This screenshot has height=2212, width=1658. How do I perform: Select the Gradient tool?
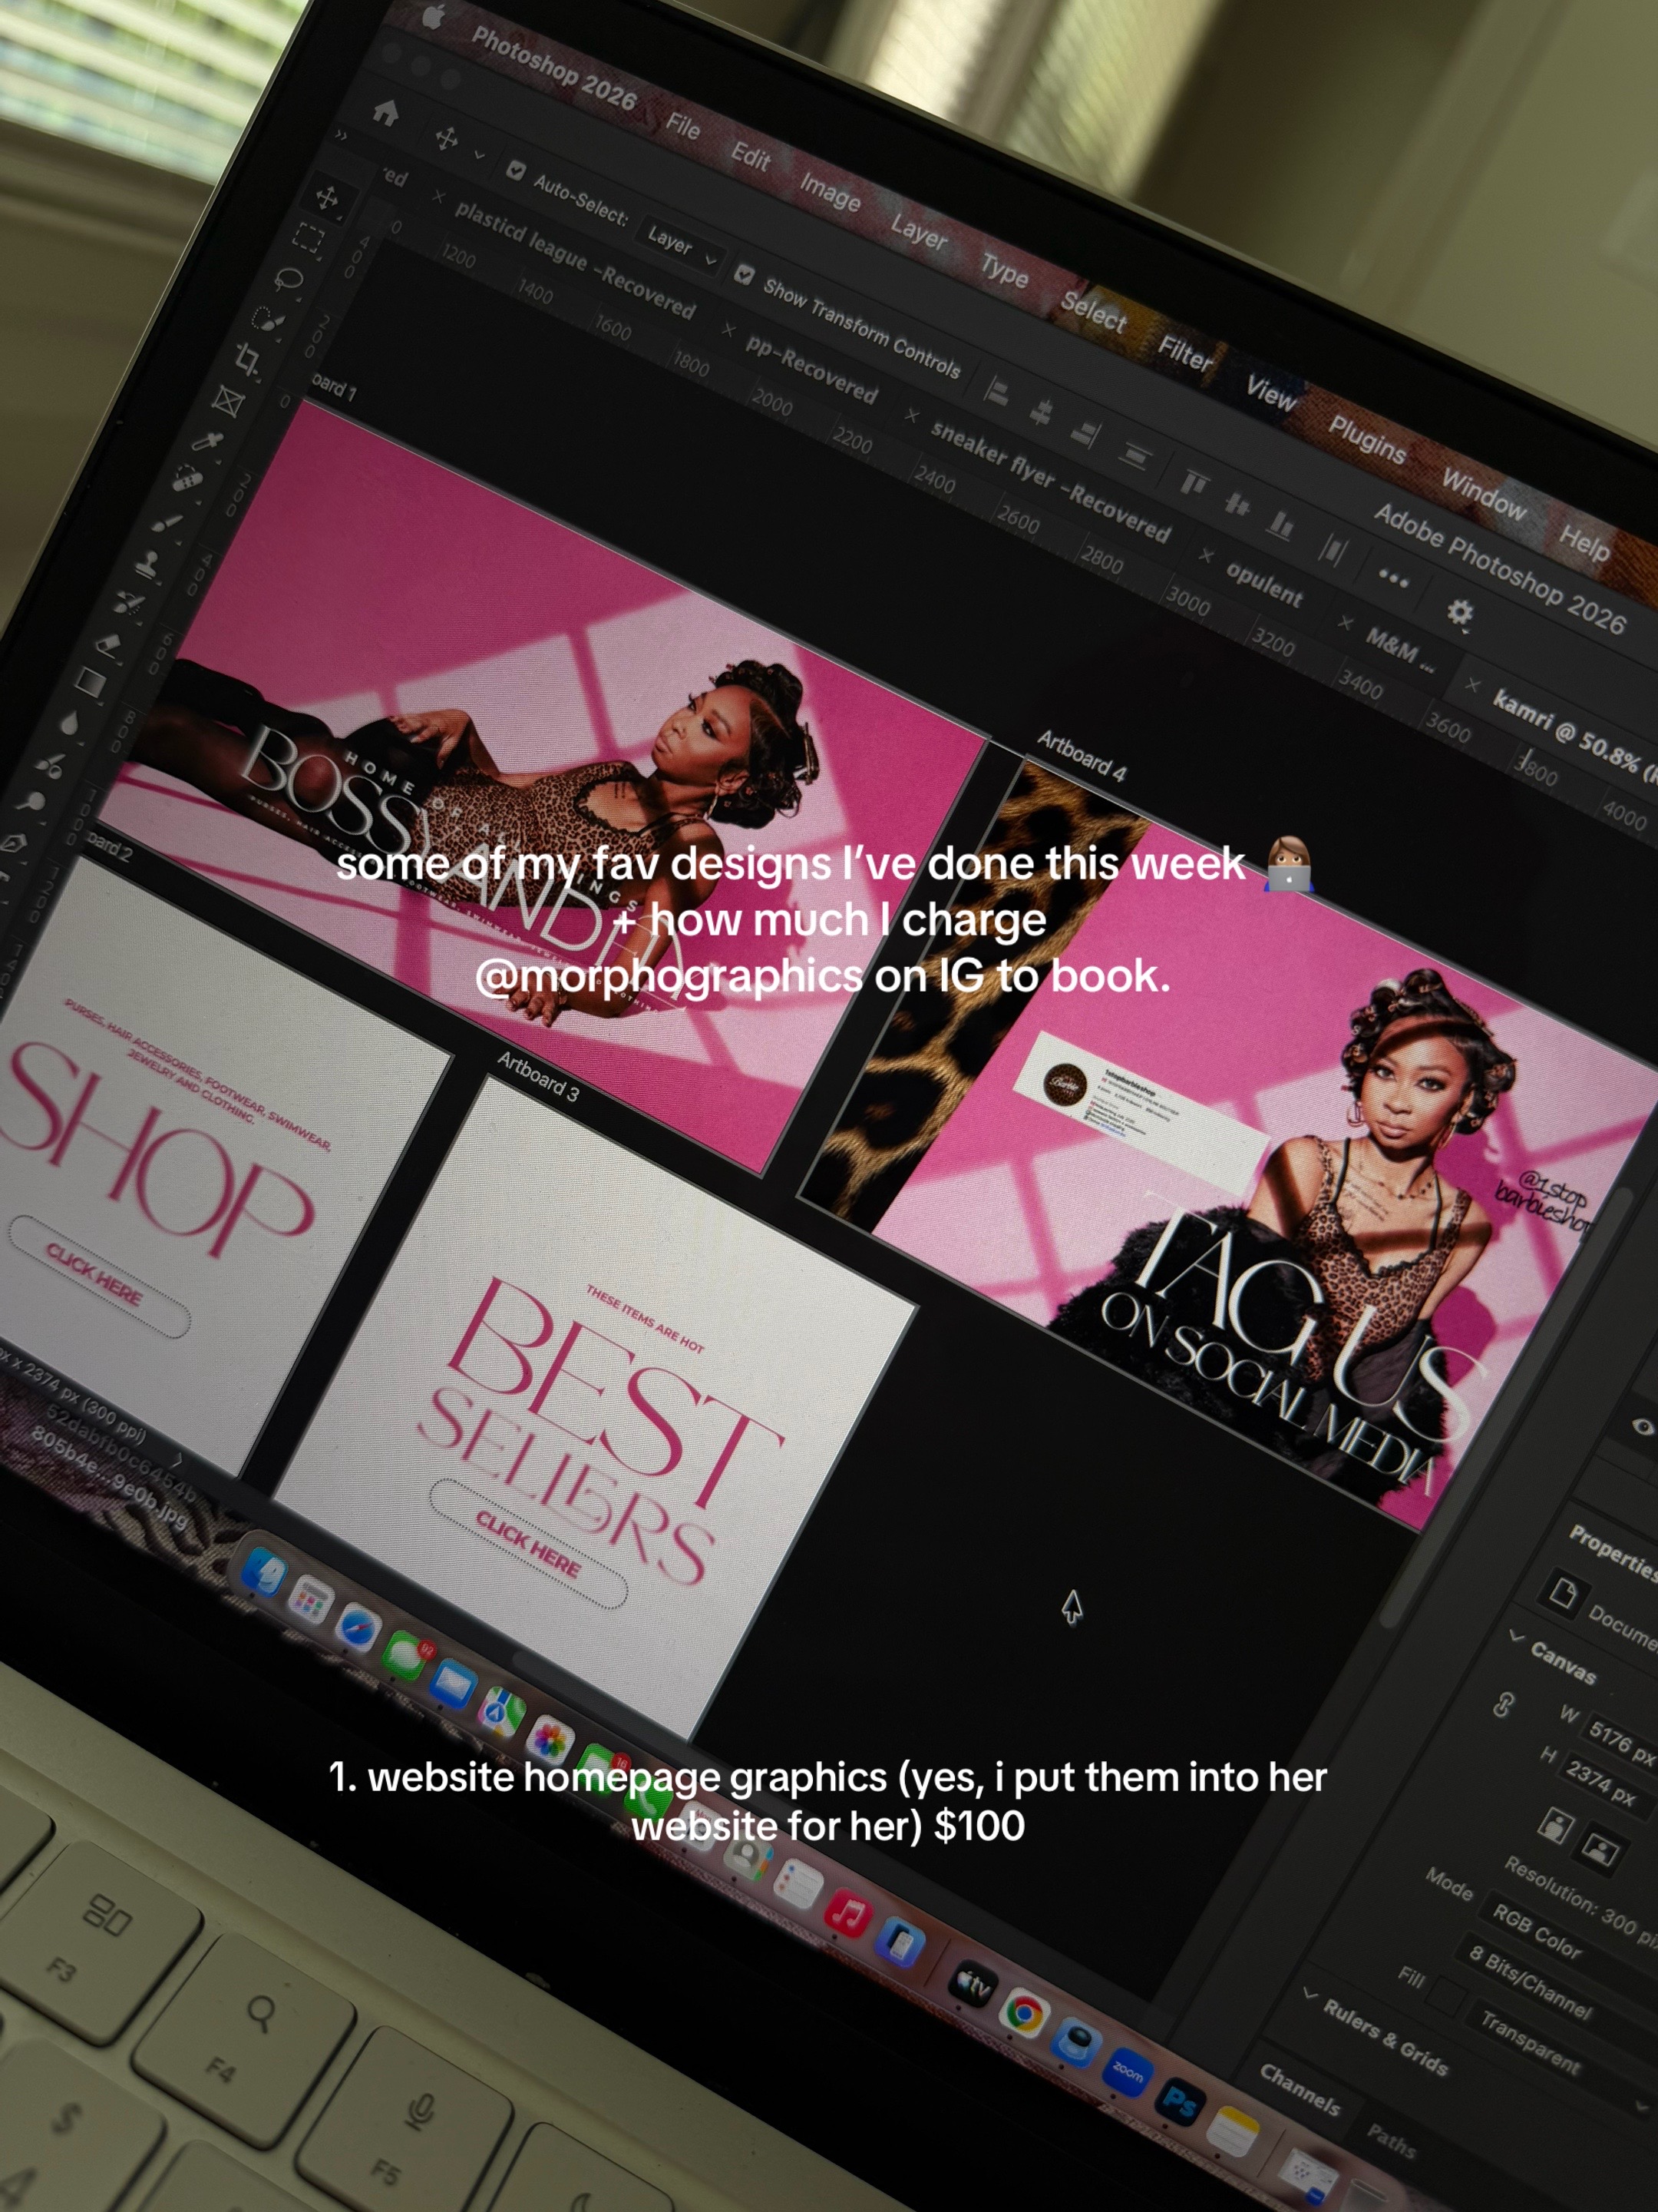coord(90,683)
